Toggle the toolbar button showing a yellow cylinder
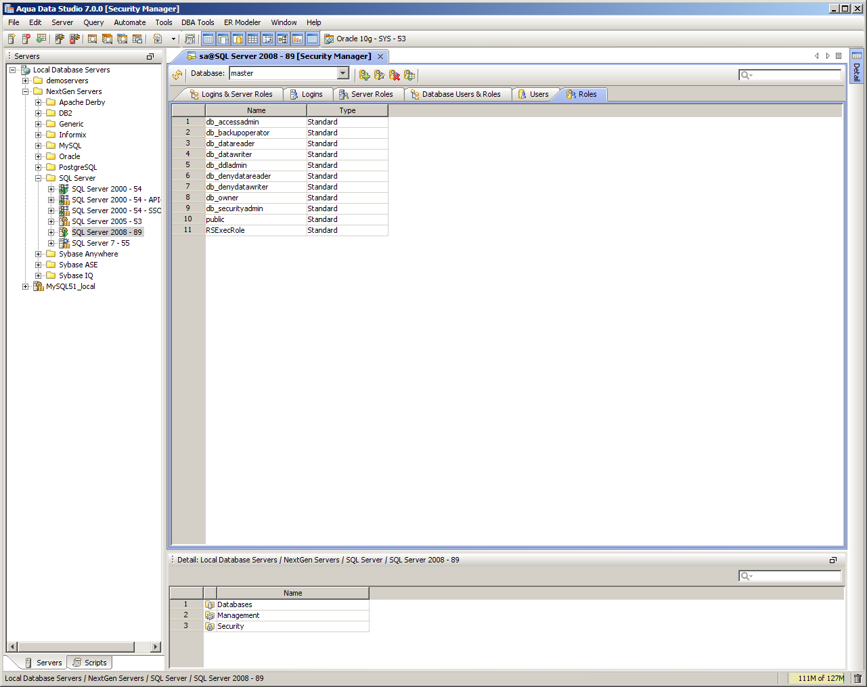This screenshot has height=687, width=867. (x=238, y=39)
